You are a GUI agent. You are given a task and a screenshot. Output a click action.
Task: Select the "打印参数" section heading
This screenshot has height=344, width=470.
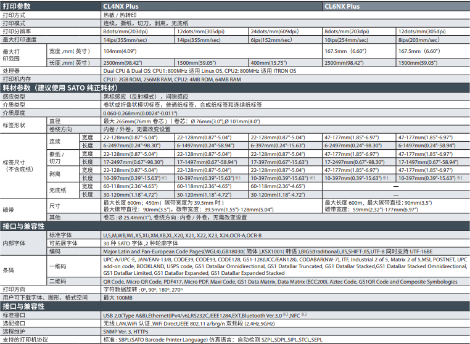click(17, 6)
